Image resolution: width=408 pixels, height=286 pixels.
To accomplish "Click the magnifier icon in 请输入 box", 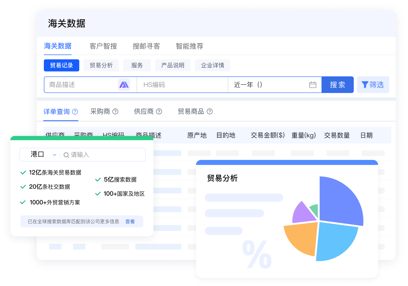I will pos(66,155).
